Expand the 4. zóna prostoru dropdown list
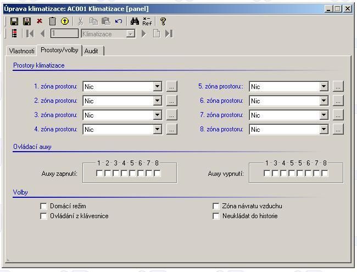Viewport: 357px width, 272px height. point(158,129)
